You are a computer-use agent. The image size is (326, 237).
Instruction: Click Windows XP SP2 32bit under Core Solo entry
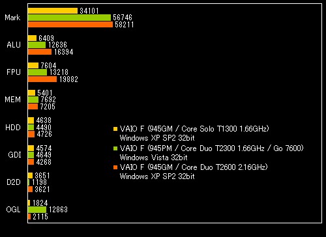tap(157, 138)
